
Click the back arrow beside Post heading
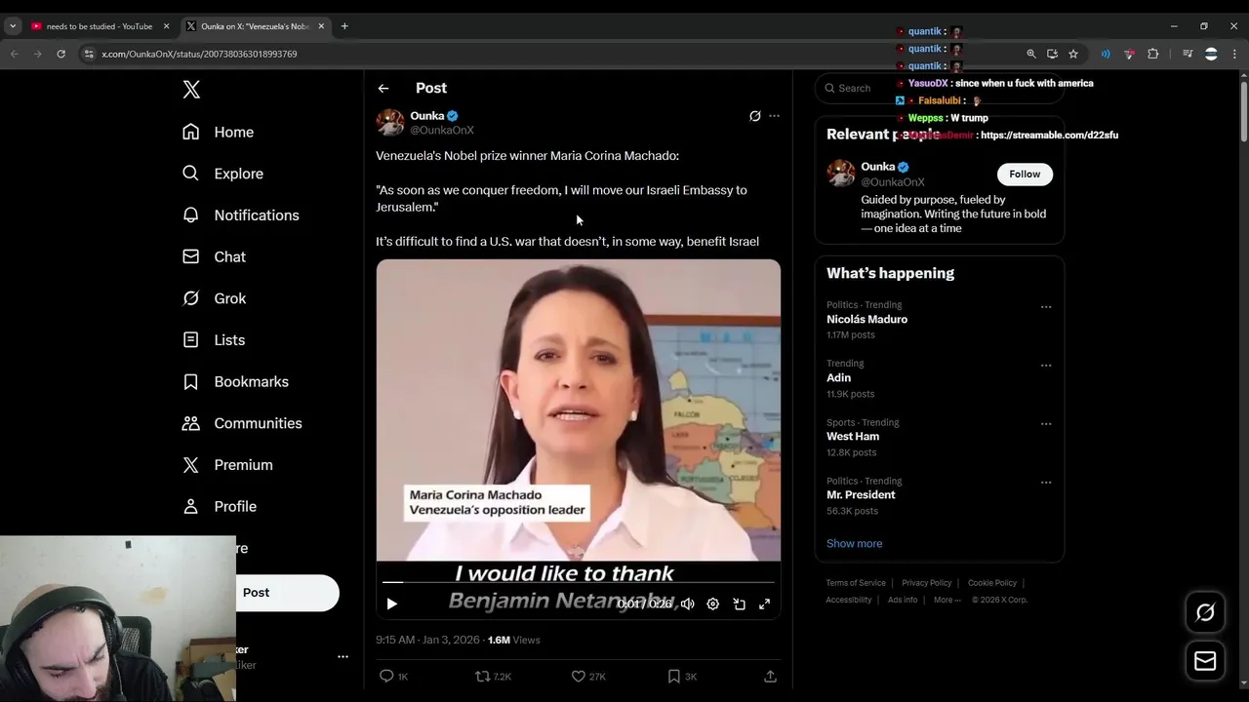coord(383,89)
